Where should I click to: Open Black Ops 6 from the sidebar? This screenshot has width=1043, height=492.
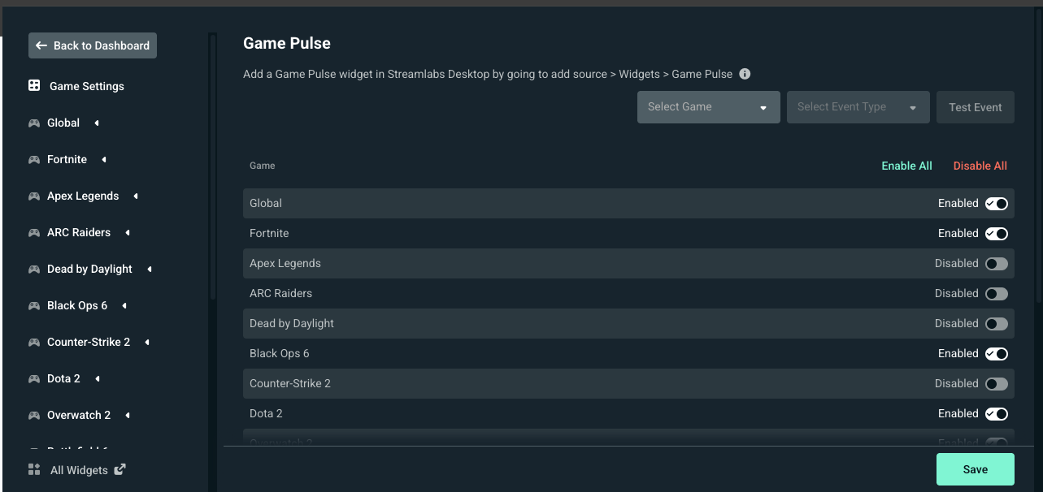click(x=79, y=305)
